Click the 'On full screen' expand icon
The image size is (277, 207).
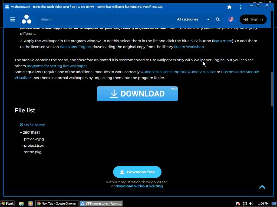pos(21,125)
